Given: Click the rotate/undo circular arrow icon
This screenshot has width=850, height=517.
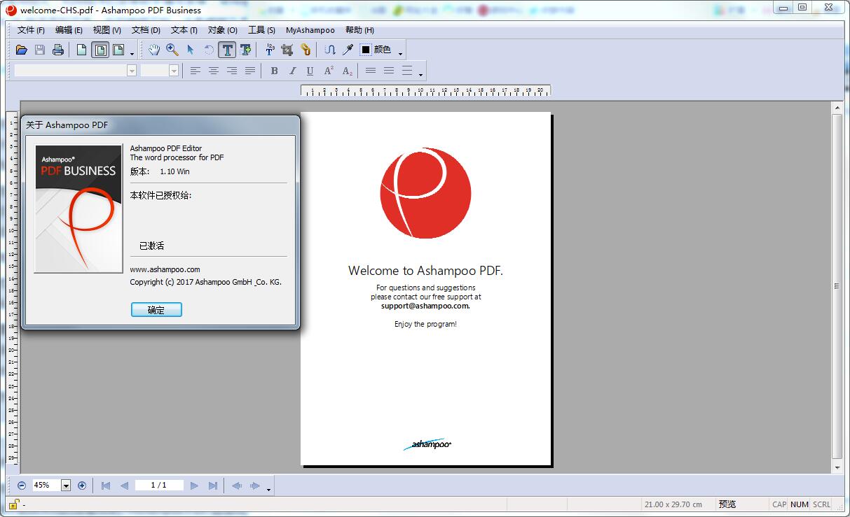Looking at the screenshot, I should coord(209,50).
